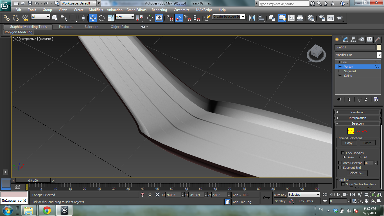
Task: Click the Select By button
Action: 356,173
